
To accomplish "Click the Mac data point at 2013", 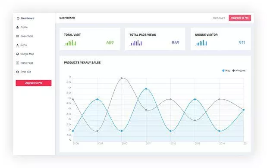I will [x=195, y=99].
